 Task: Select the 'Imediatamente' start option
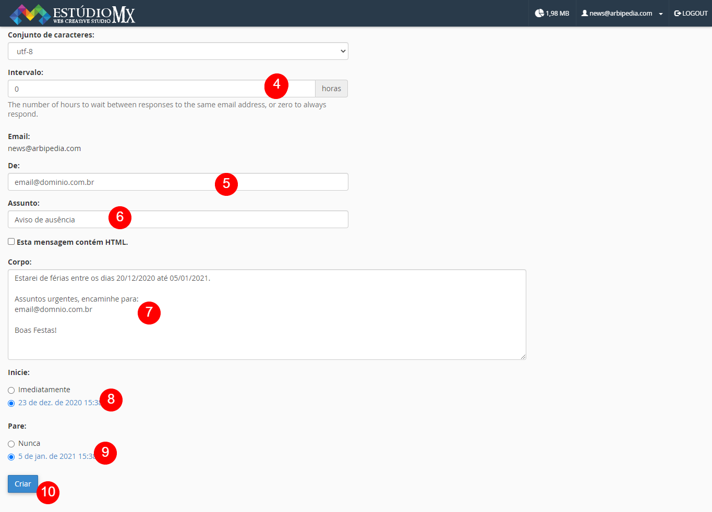tap(11, 390)
